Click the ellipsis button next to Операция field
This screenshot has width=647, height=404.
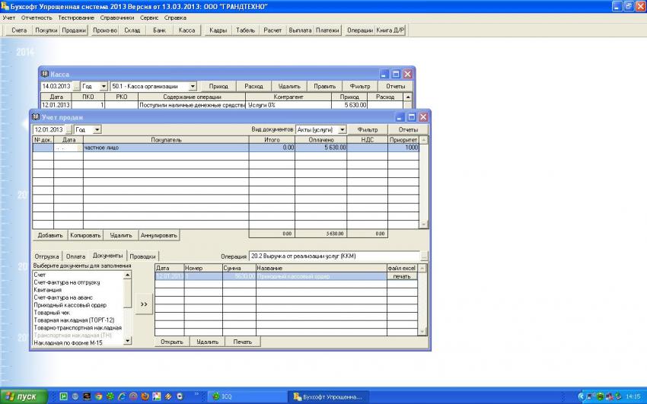coord(424,256)
